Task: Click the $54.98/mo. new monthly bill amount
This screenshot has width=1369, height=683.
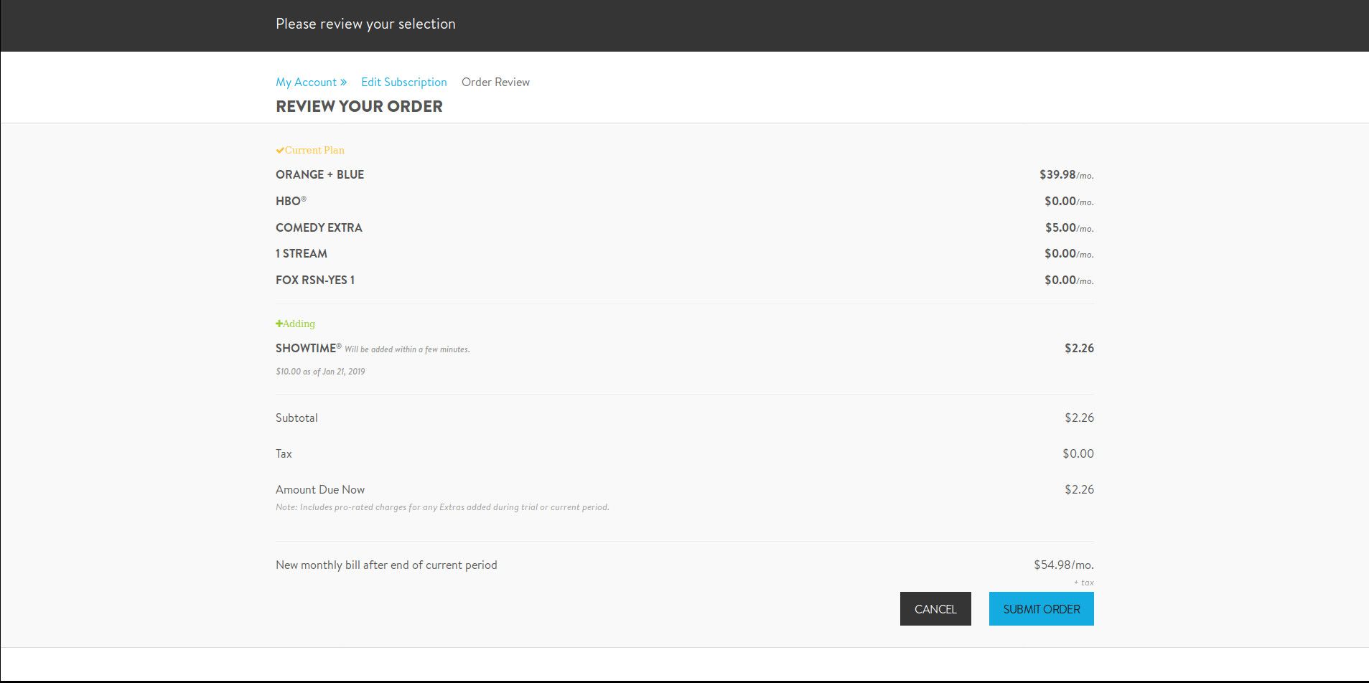Action: pos(1063,565)
